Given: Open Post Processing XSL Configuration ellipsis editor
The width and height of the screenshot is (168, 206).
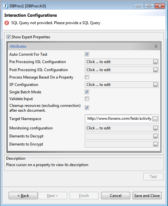Looking at the screenshot, I should [x=155, y=70].
